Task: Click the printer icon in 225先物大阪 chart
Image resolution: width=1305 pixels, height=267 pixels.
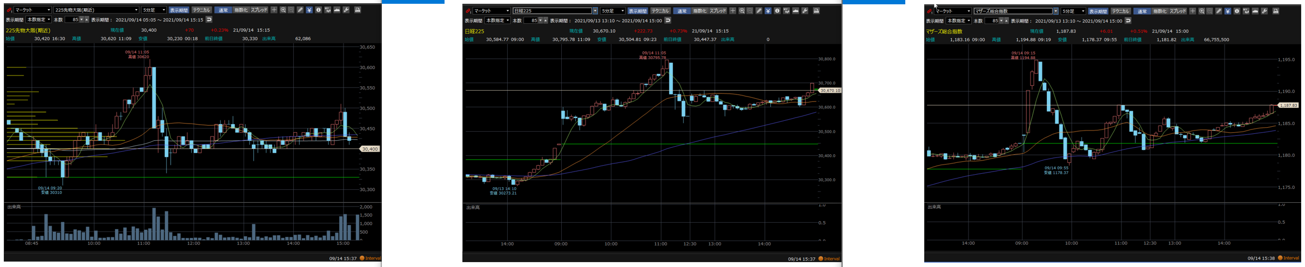Action: pos(358,10)
